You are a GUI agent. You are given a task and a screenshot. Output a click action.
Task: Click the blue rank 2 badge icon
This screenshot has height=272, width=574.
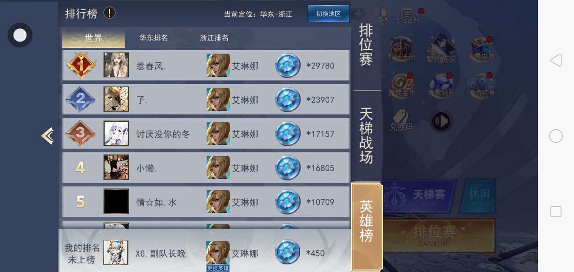pyautogui.click(x=80, y=99)
